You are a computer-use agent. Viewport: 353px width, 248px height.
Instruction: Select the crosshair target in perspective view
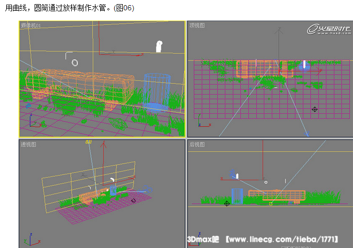tap(133, 200)
